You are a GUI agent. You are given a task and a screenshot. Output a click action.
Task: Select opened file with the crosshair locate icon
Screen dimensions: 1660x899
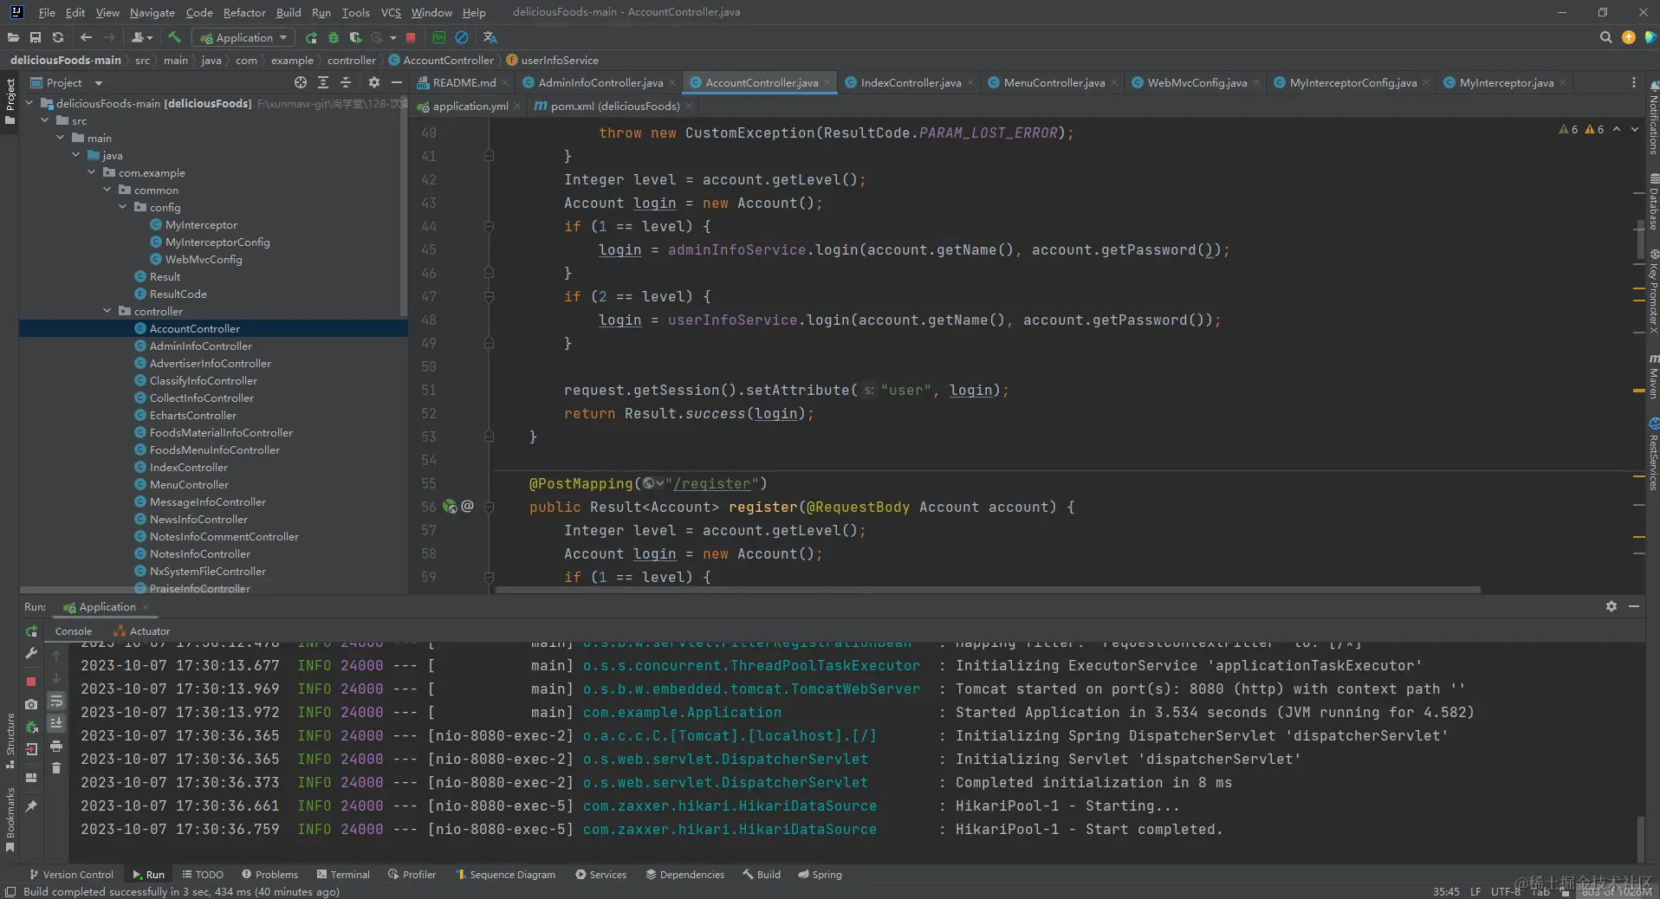pyautogui.click(x=301, y=82)
